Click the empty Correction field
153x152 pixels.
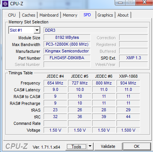[x=133, y=37]
